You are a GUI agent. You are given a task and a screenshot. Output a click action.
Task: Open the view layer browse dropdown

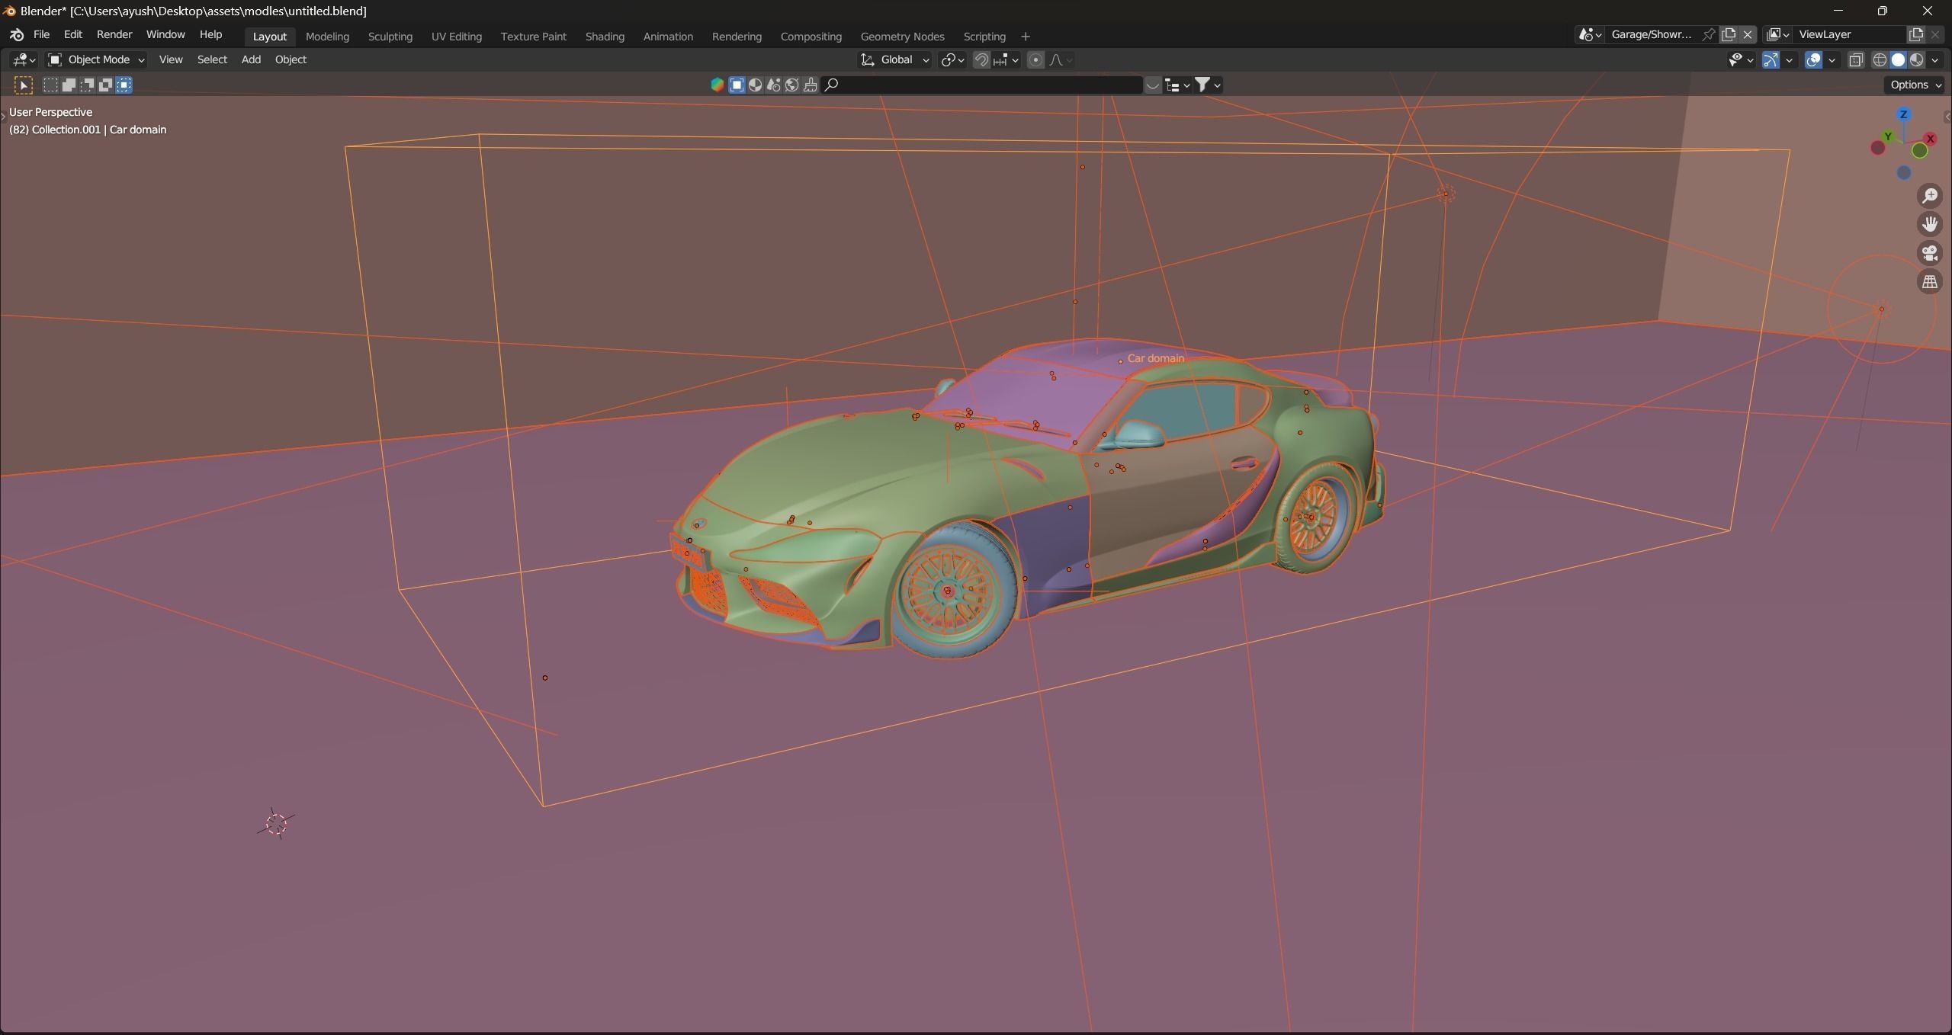(1778, 34)
